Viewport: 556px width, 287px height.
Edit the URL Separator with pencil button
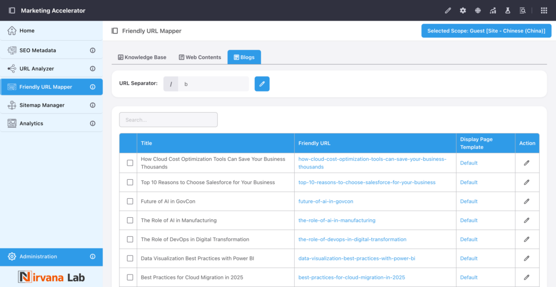tap(262, 84)
